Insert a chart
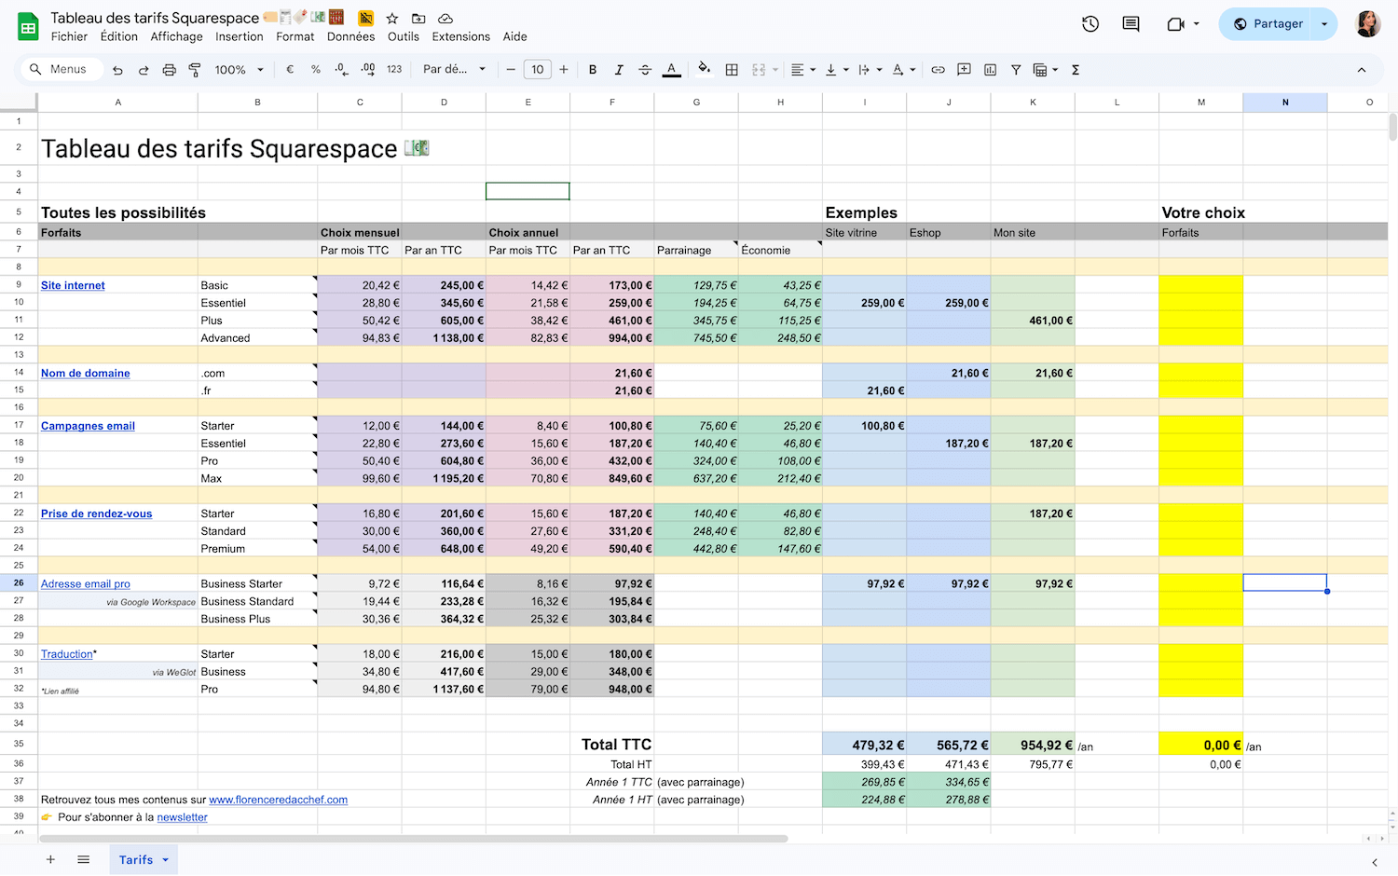Image resolution: width=1398 pixels, height=876 pixels. tap(990, 69)
